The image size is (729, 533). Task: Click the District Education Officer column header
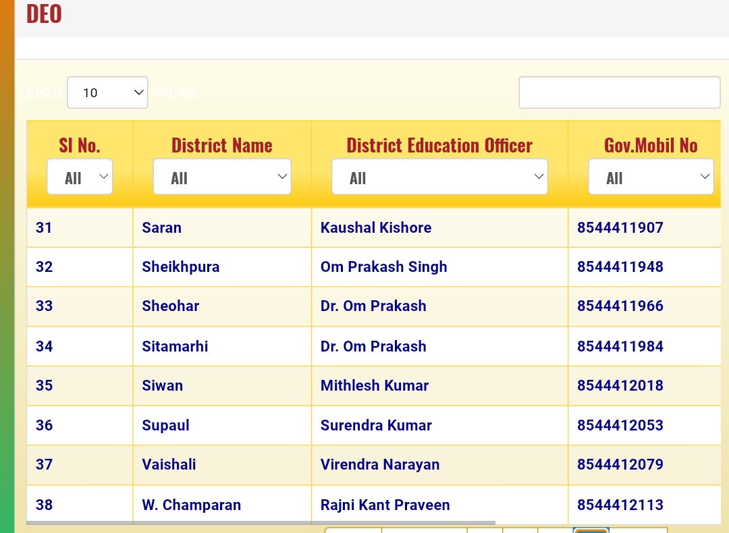click(439, 144)
